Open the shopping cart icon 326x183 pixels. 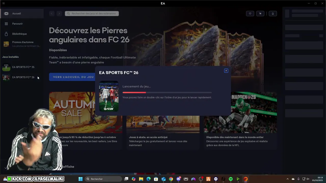260,13
